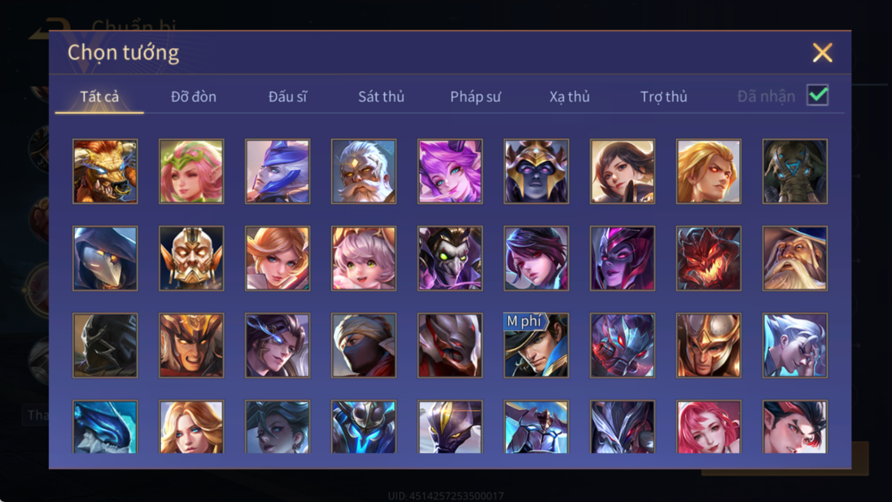Toggle the 'Đã nhận' checkbox

(817, 95)
